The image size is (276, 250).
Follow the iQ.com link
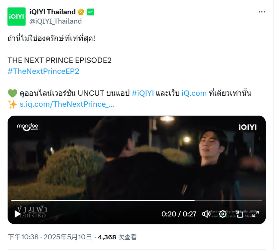(194, 93)
